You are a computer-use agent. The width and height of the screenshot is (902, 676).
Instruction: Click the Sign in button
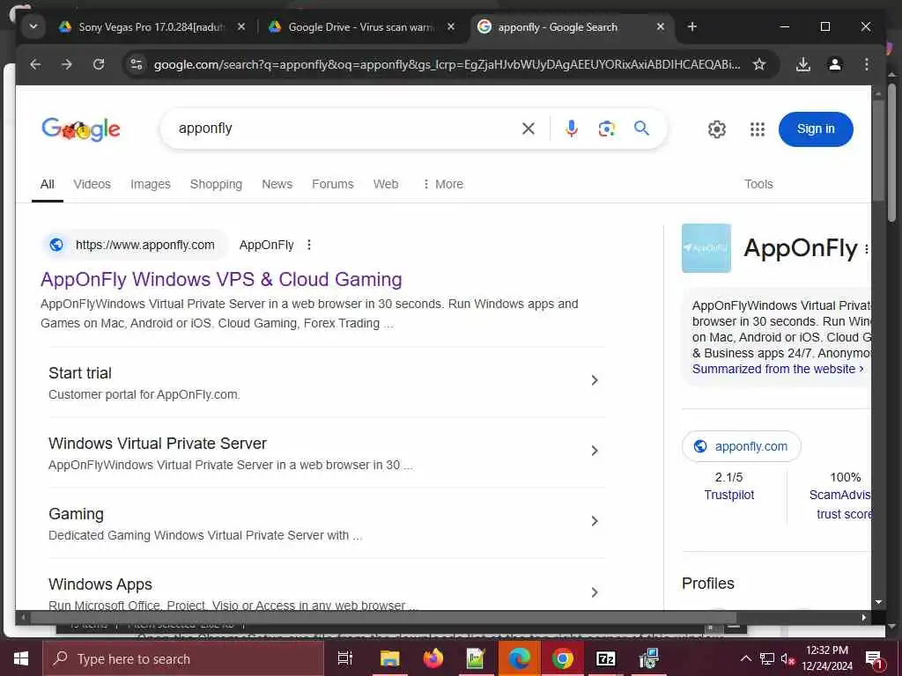click(815, 129)
